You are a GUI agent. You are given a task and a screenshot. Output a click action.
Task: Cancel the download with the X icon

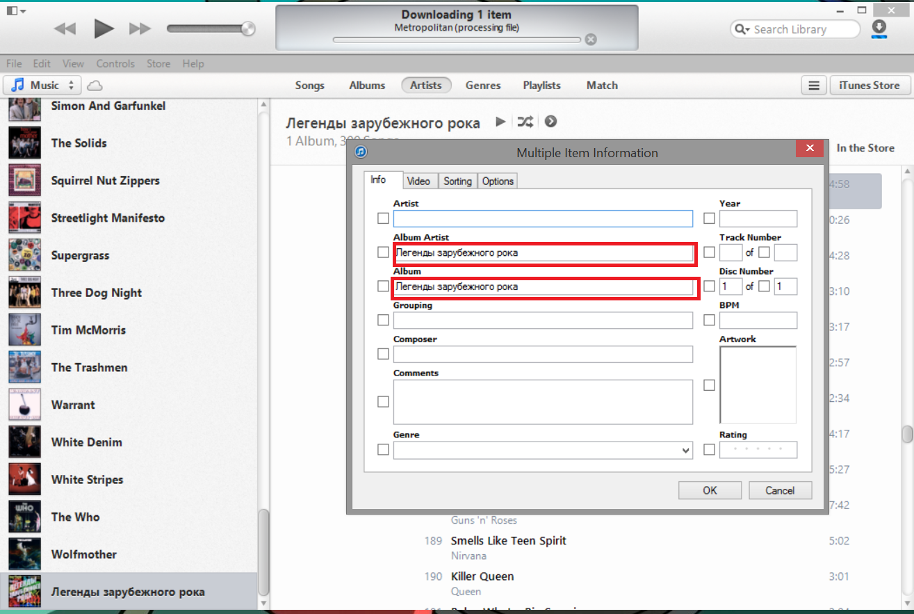click(591, 40)
